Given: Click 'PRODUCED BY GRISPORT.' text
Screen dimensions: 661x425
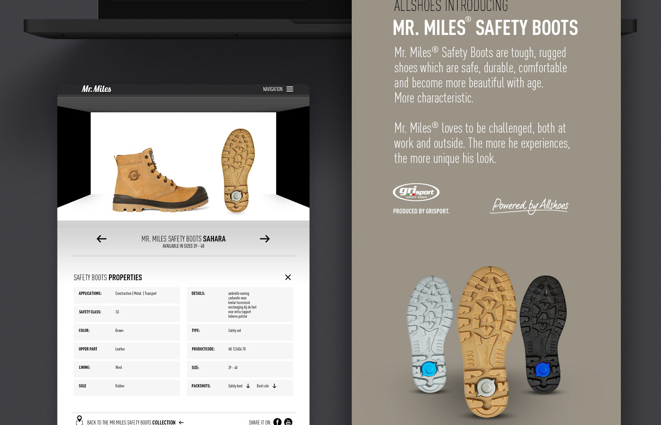Looking at the screenshot, I should pos(421,212).
